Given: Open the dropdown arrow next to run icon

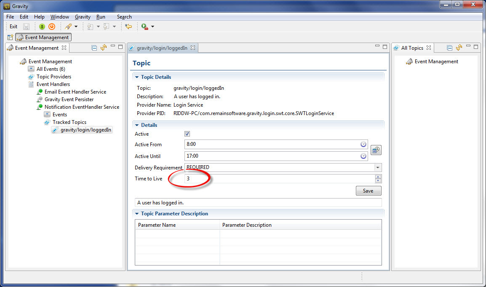Looking at the screenshot, I should coord(152,27).
